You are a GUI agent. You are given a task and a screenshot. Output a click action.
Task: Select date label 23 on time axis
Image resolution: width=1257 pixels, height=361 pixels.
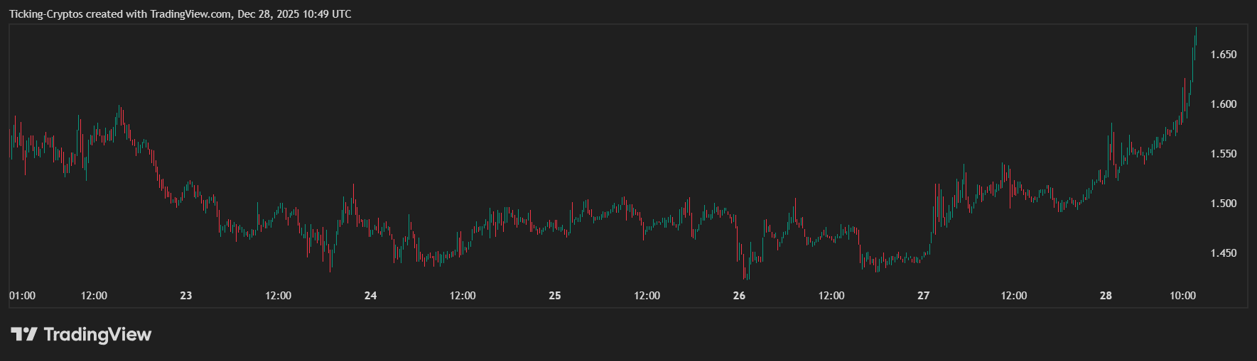point(185,296)
